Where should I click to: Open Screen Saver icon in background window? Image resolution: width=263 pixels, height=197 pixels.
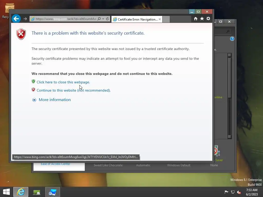tap(217, 151)
